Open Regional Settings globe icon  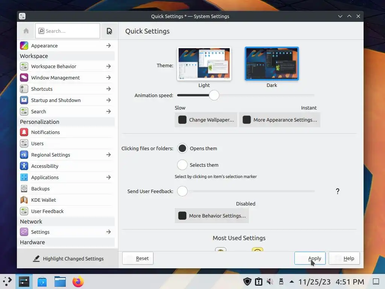pyautogui.click(x=24, y=155)
